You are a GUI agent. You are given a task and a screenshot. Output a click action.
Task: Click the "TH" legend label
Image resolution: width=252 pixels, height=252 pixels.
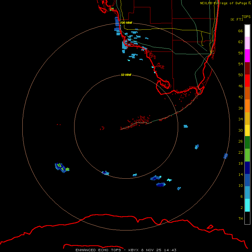pyautogui.click(x=241, y=218)
